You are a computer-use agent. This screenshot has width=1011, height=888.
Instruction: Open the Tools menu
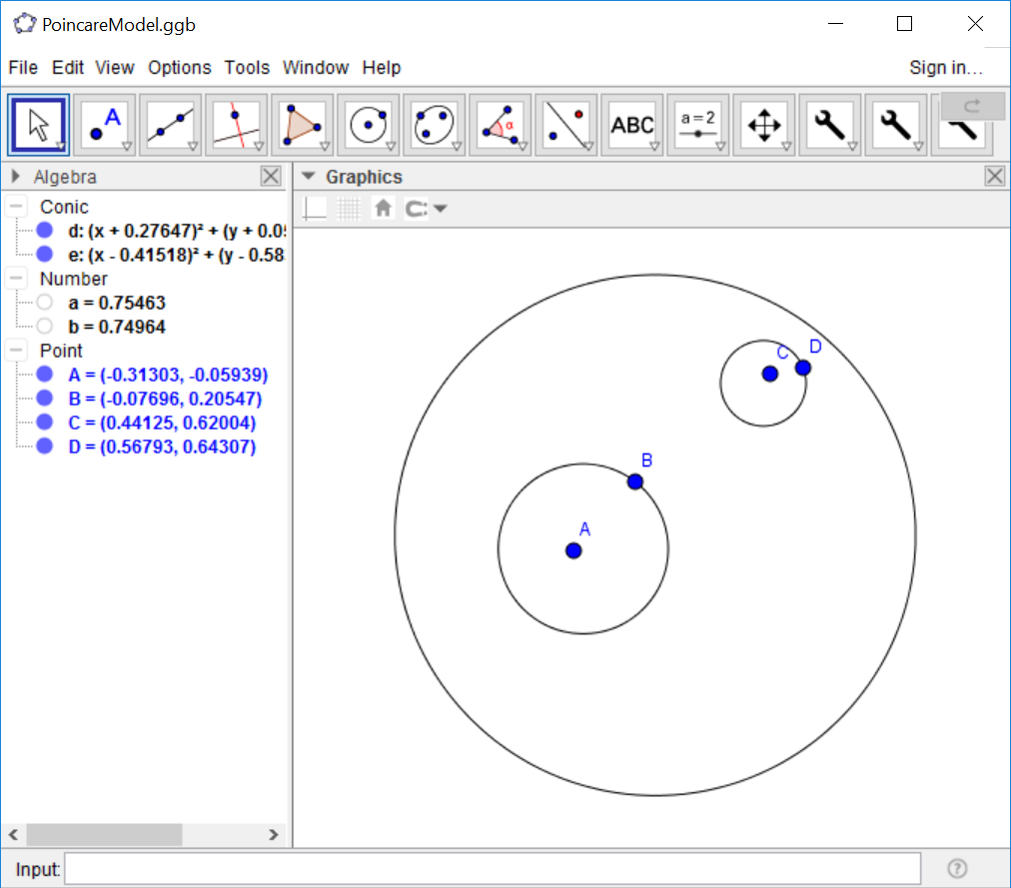[246, 67]
